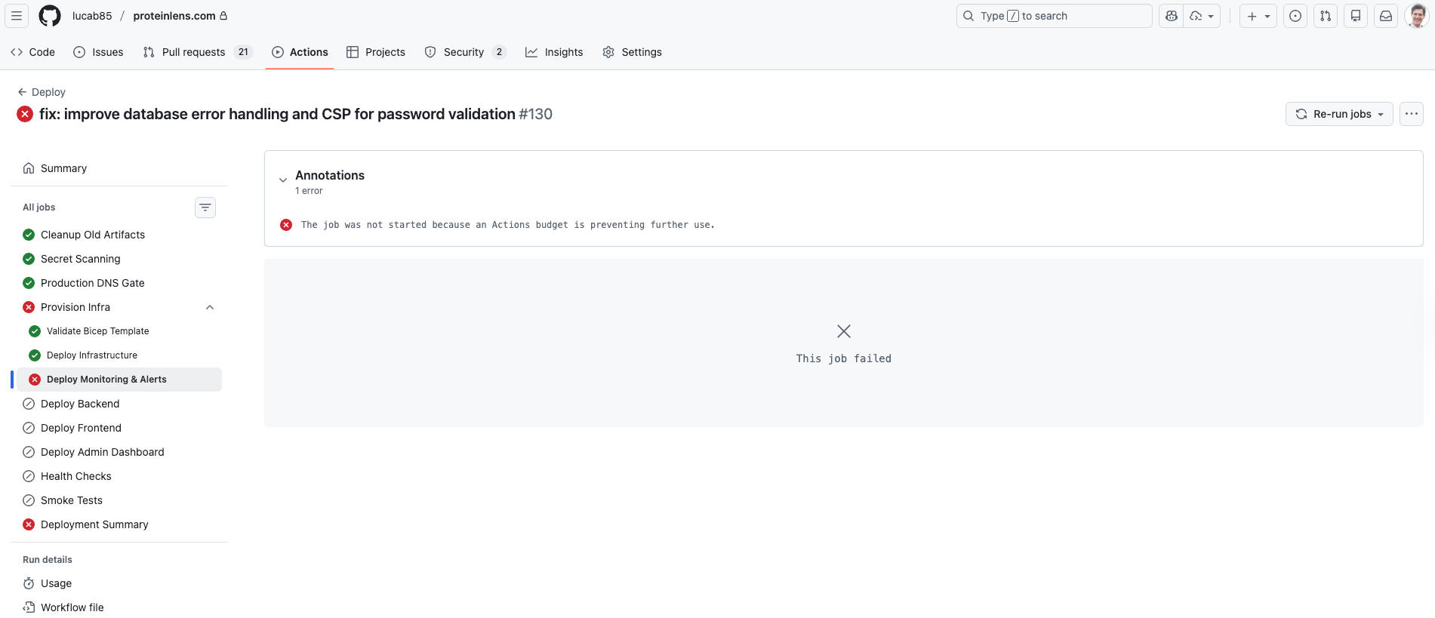Open the Re-run jobs dropdown

(x=1339, y=114)
